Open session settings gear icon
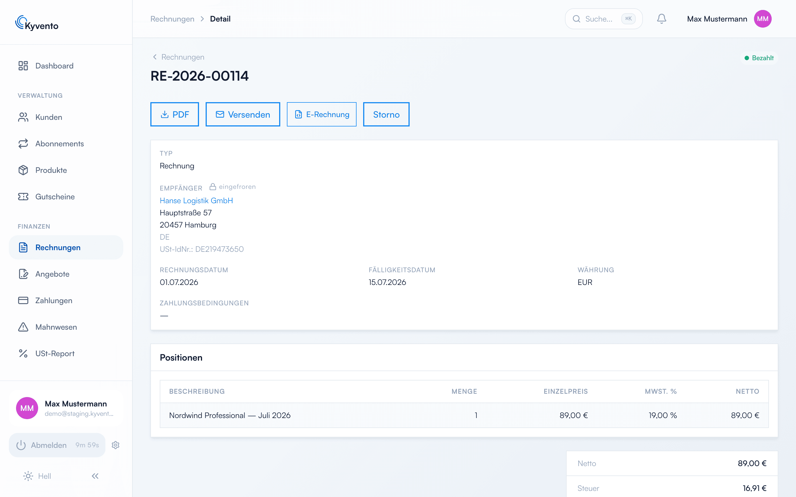Image resolution: width=796 pixels, height=497 pixels. [116, 445]
